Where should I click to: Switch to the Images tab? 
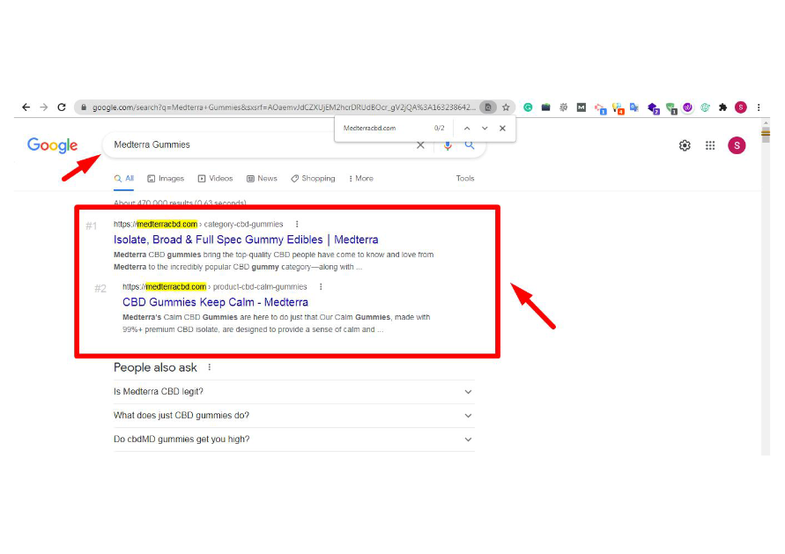166,179
